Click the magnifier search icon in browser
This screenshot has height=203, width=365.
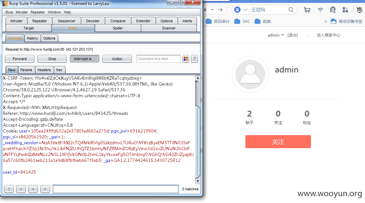point(291,10)
